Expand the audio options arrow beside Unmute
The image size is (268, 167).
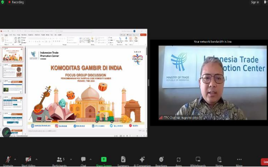click(x=15, y=159)
